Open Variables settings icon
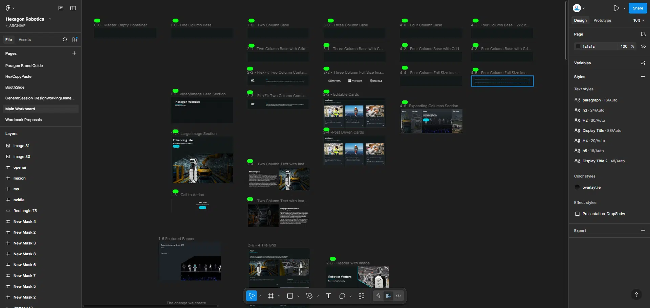The image size is (650, 308). [643, 63]
